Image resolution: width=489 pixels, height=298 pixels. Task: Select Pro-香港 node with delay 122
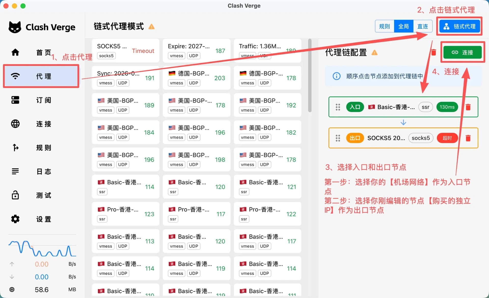pos(267,214)
